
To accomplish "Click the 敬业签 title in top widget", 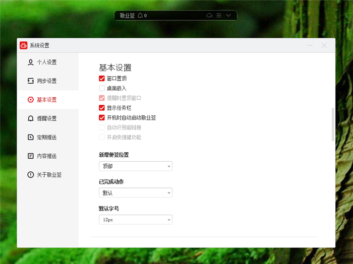I will click(x=127, y=16).
